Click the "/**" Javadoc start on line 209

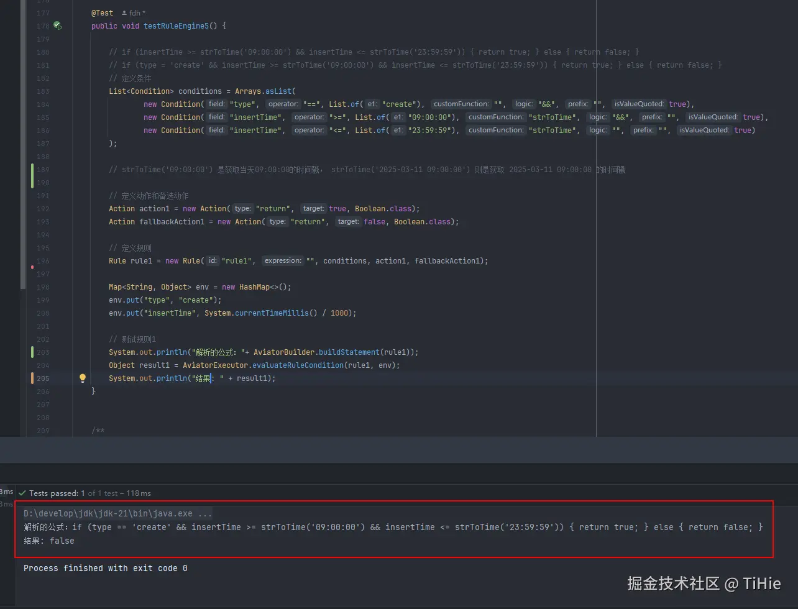click(x=98, y=430)
